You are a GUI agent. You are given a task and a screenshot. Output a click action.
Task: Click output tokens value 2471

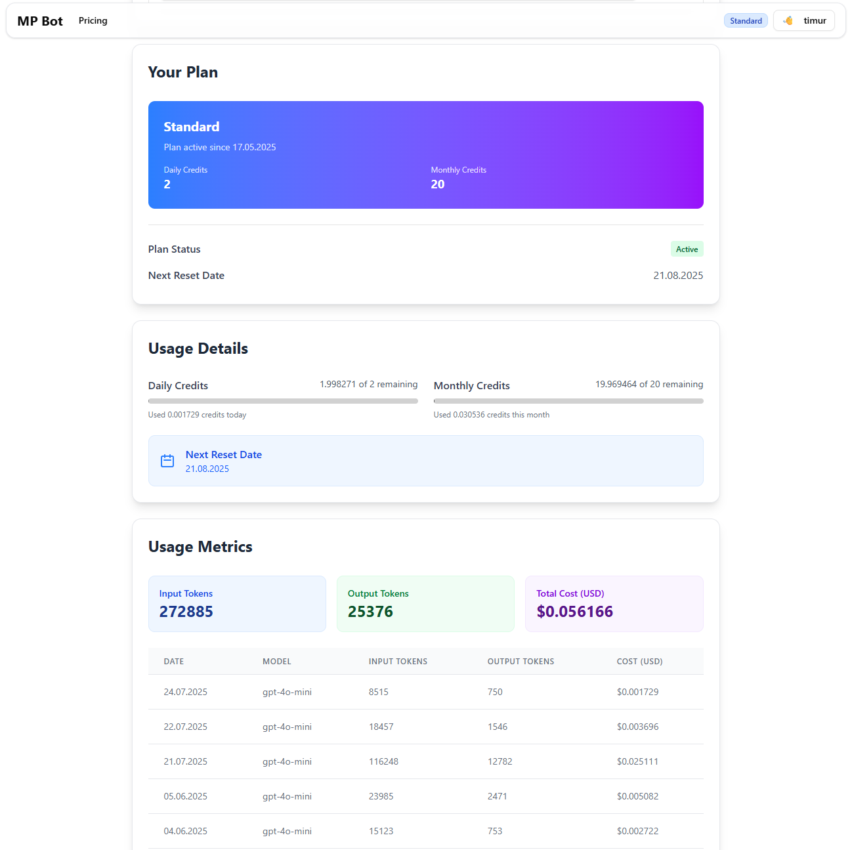(498, 796)
